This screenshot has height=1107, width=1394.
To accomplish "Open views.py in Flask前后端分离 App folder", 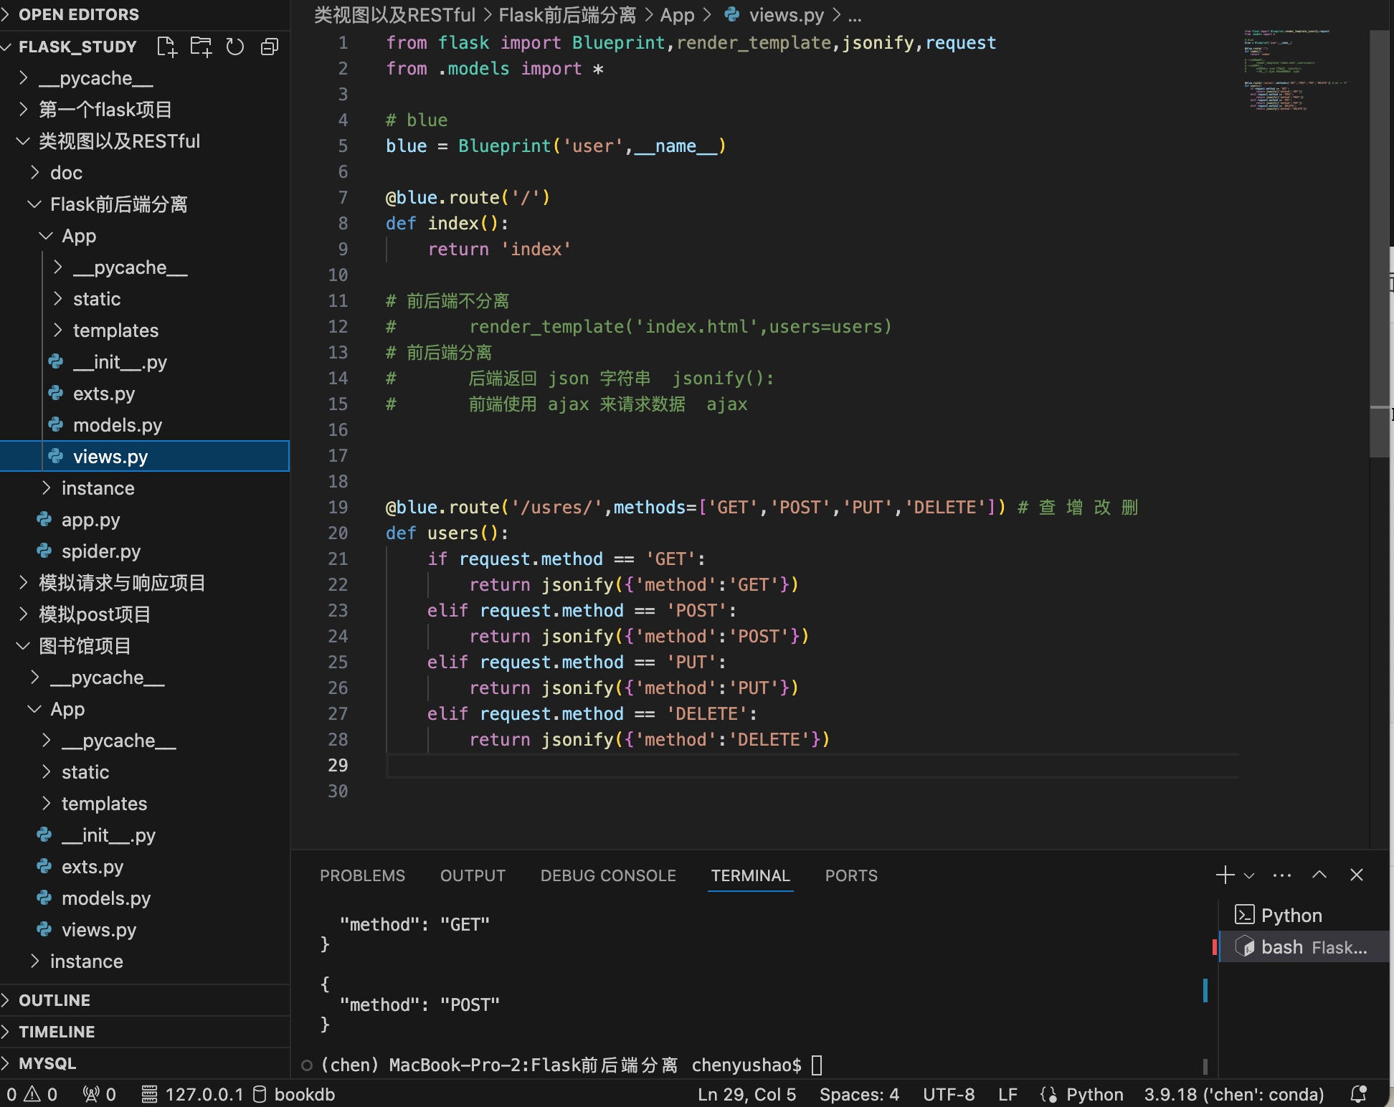I will tap(145, 457).
